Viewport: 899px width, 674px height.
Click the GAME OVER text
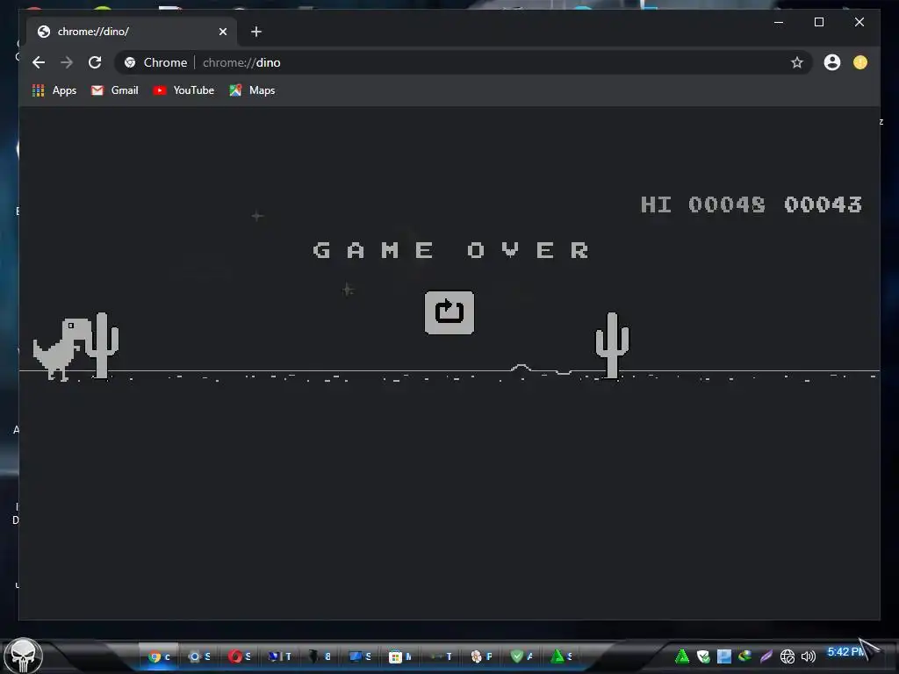click(x=450, y=250)
